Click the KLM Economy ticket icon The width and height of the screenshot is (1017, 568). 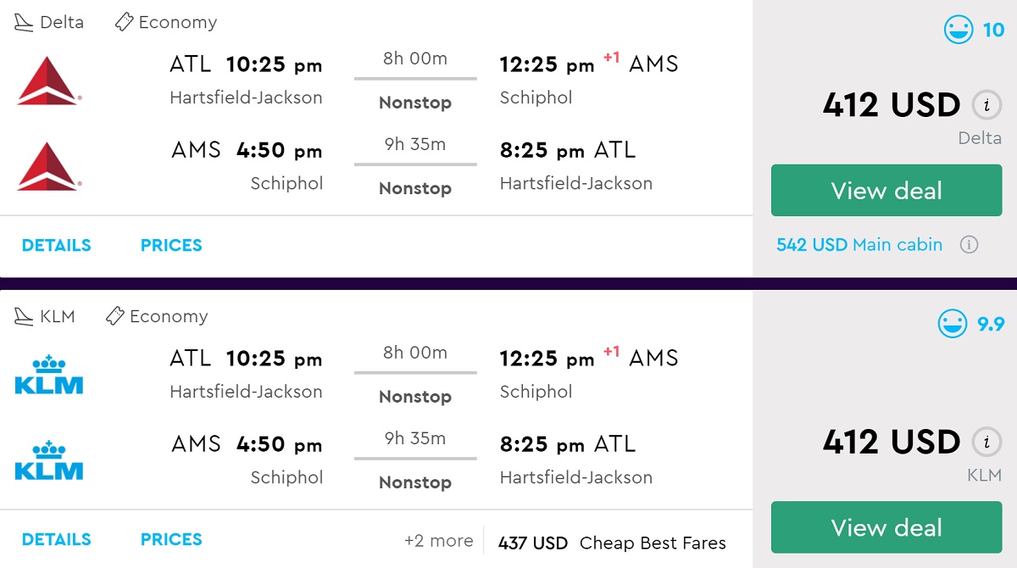(x=114, y=317)
